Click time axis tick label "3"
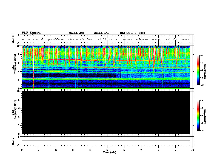Viewport: 217px width, 168px height. point(73,150)
